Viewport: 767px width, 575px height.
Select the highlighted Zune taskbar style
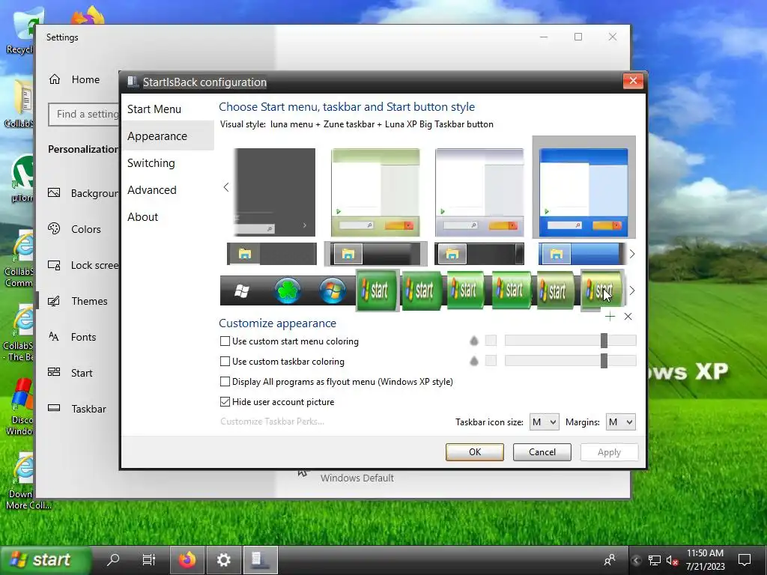point(375,255)
